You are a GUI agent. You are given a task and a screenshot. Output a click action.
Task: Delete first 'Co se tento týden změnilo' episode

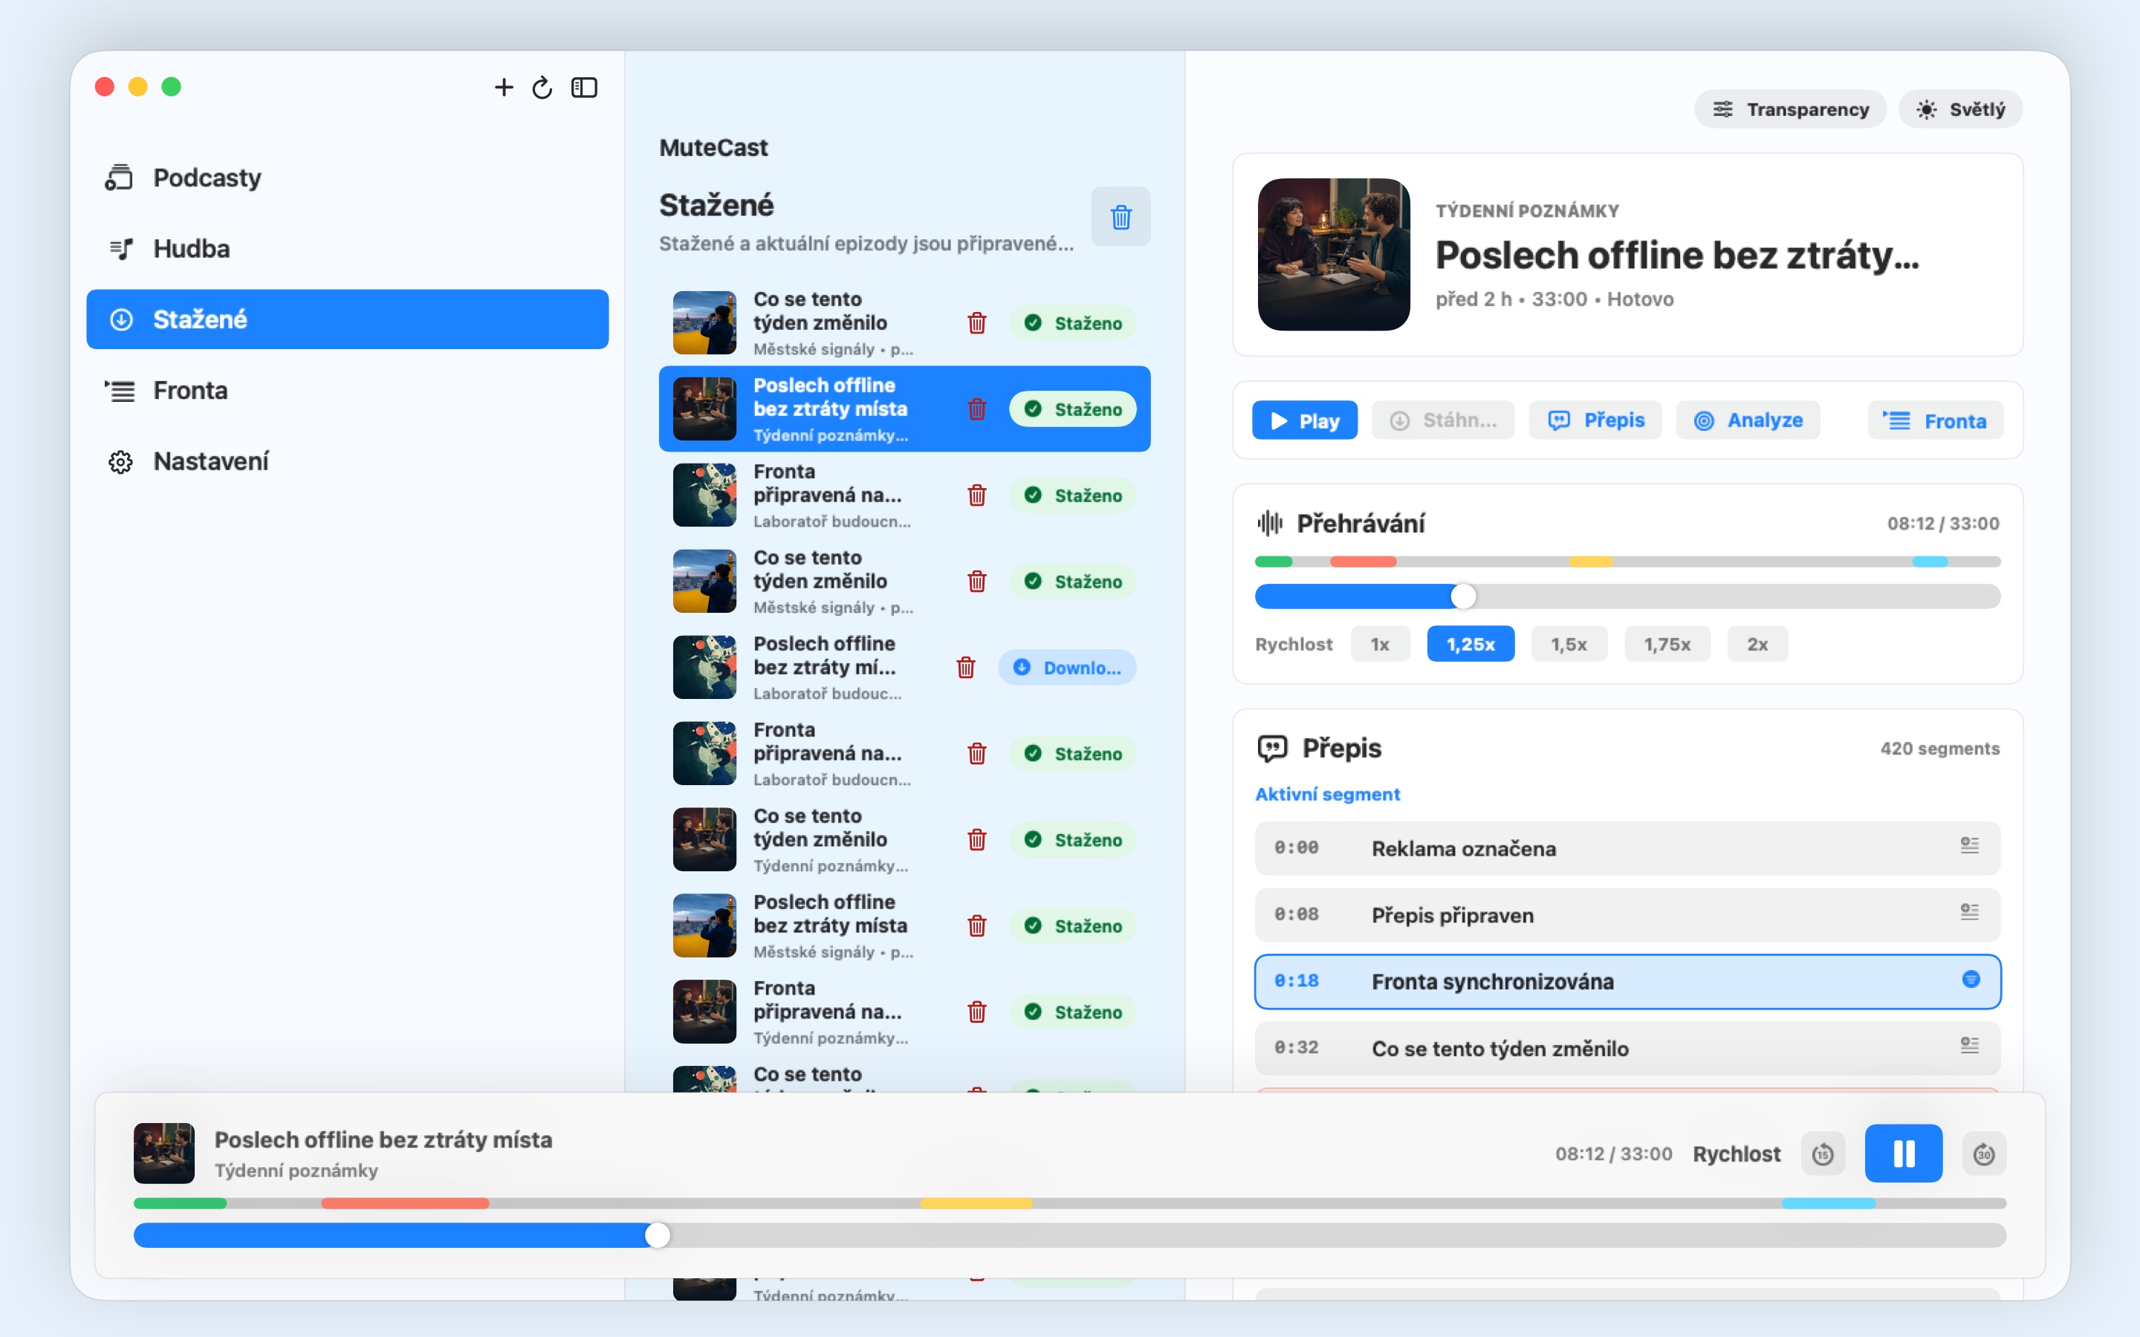976,323
